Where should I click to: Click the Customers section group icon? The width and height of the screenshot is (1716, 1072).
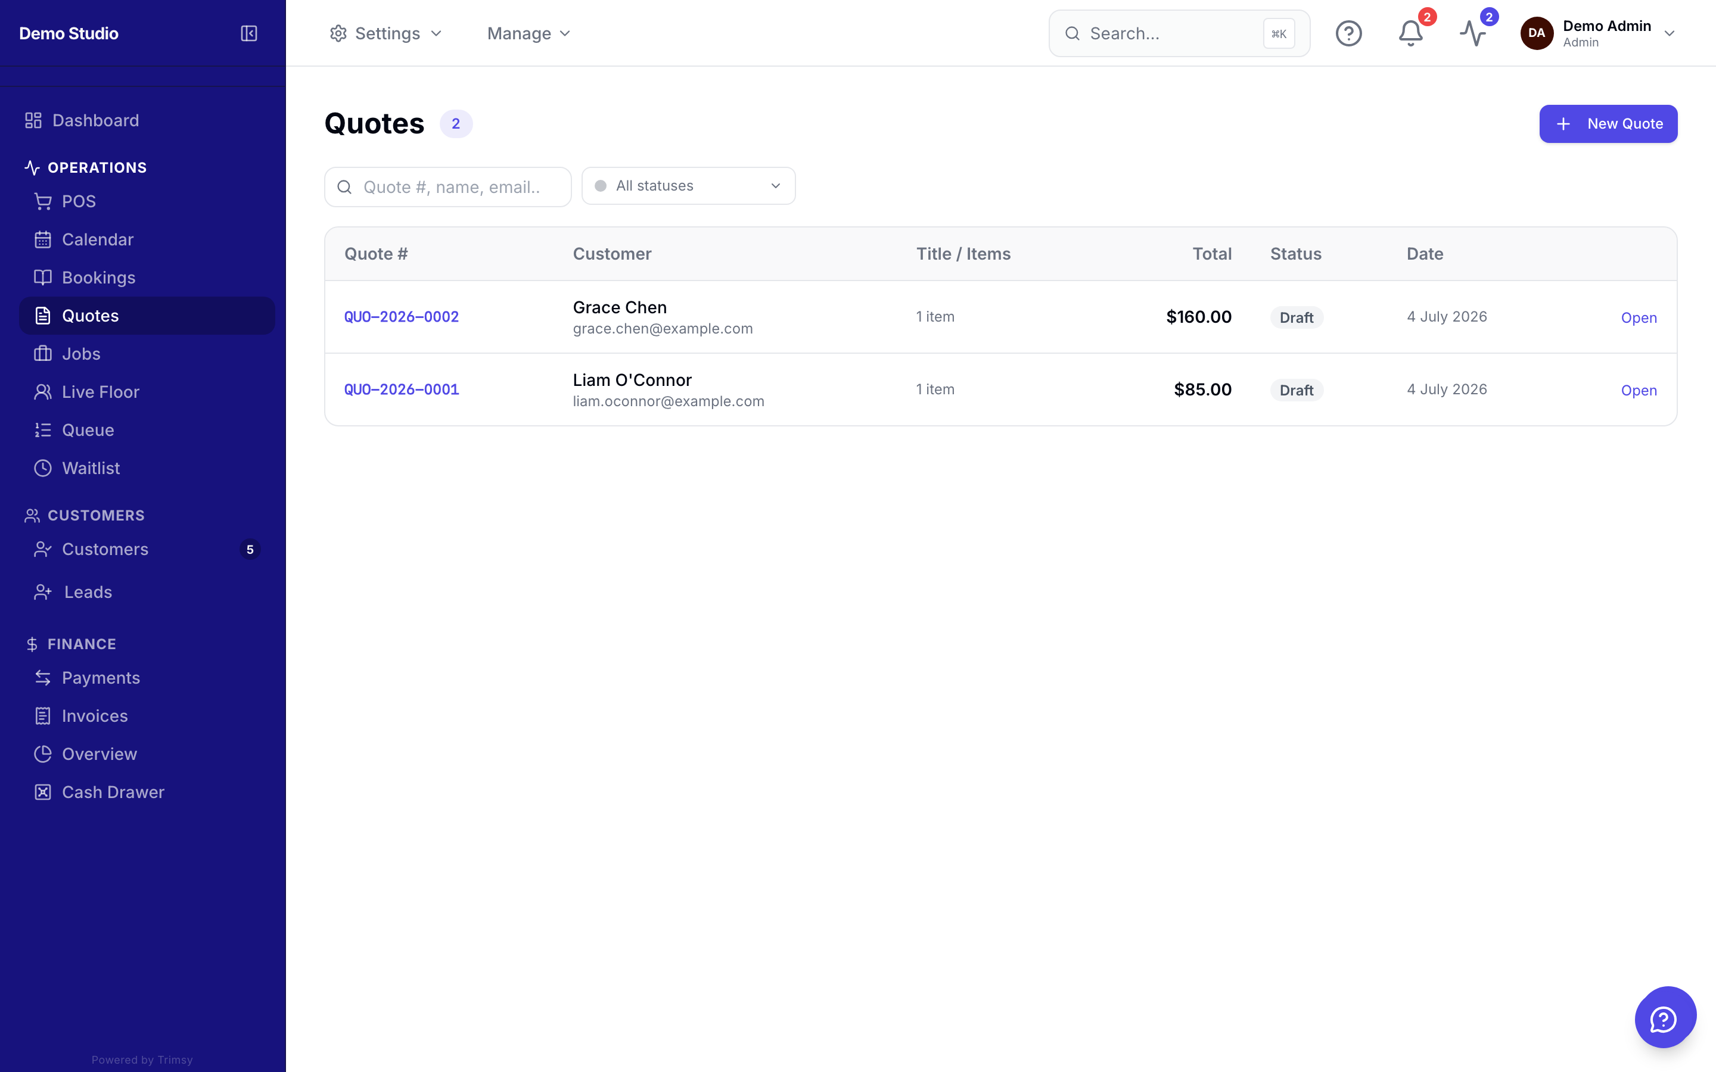(32, 515)
